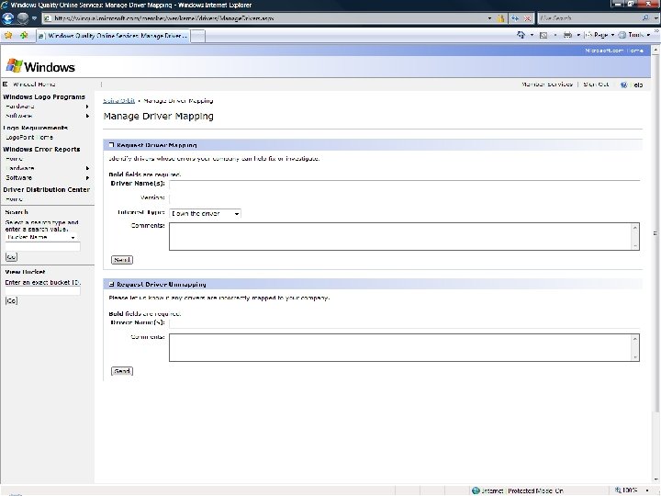Open the Microsoft.com Home link

point(614,51)
